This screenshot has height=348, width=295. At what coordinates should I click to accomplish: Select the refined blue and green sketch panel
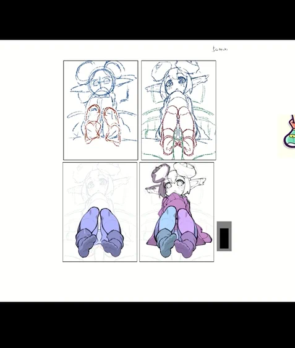coord(179,110)
